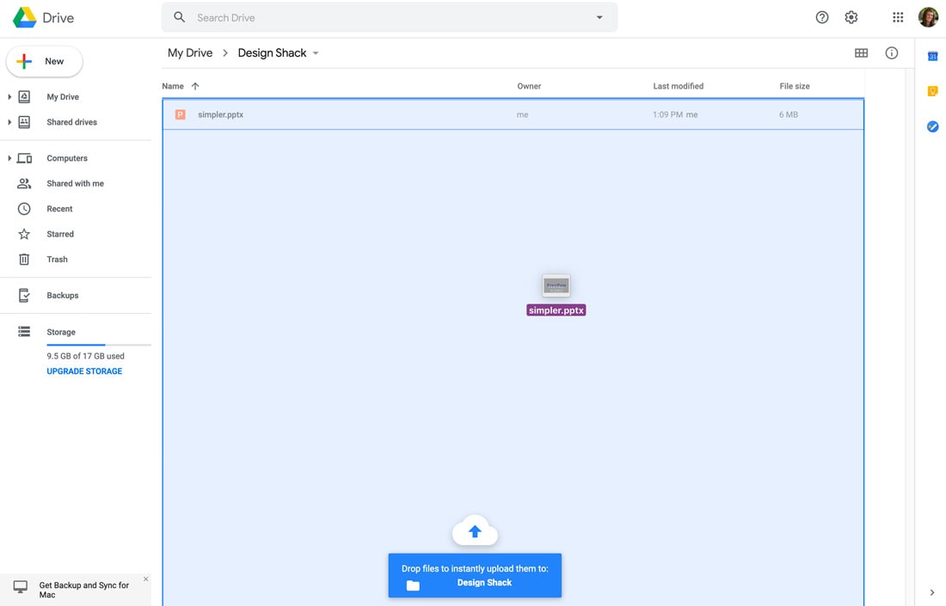Click the dragged simpler.pptx thumbnail
Viewport: 946px width, 606px height.
point(556,286)
